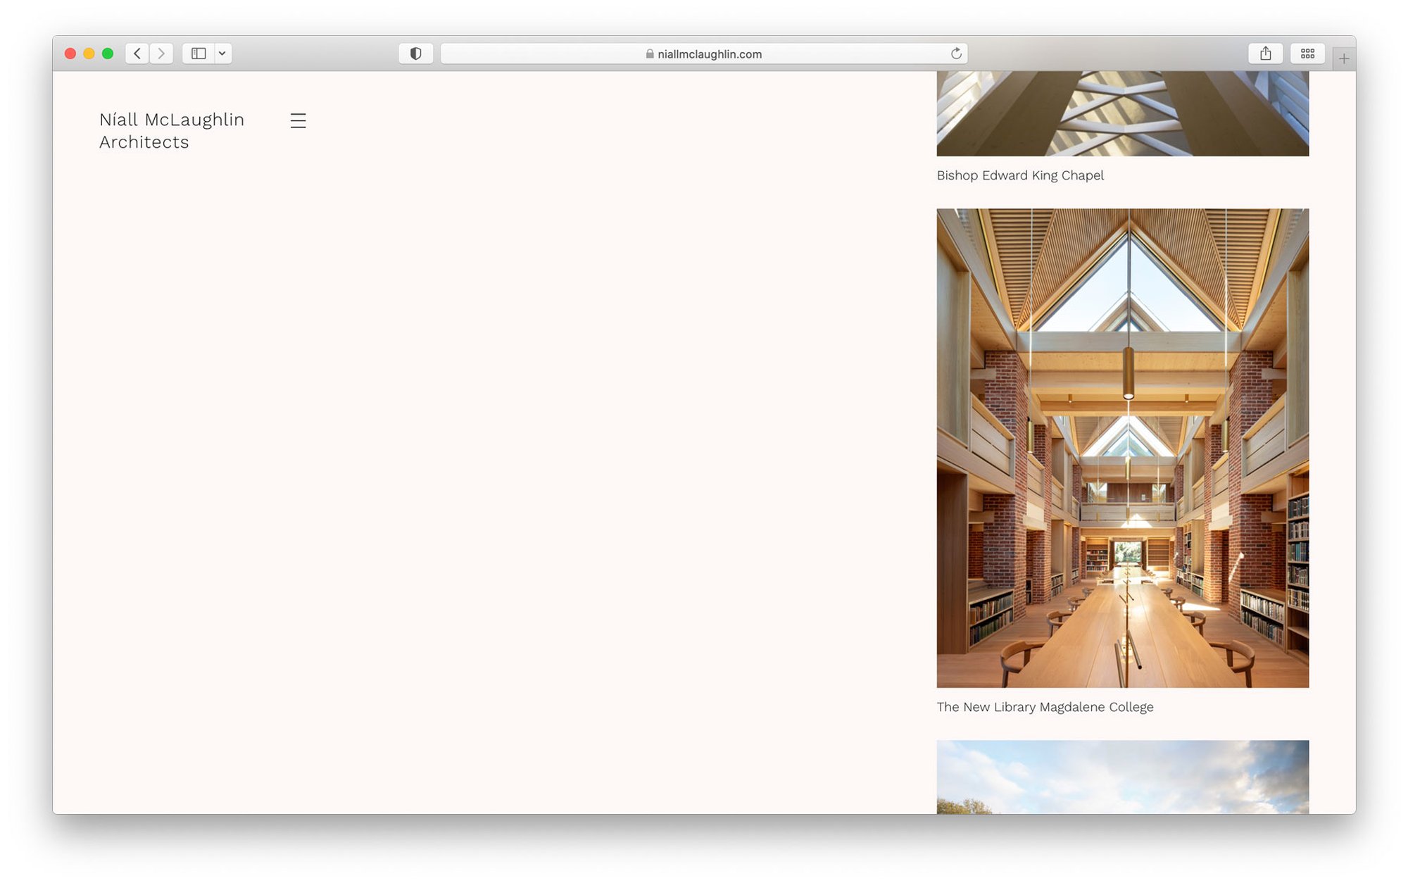Viewport: 1408px width, 883px height.
Task: Toggle the Safari sidebar panel
Action: coord(199,54)
